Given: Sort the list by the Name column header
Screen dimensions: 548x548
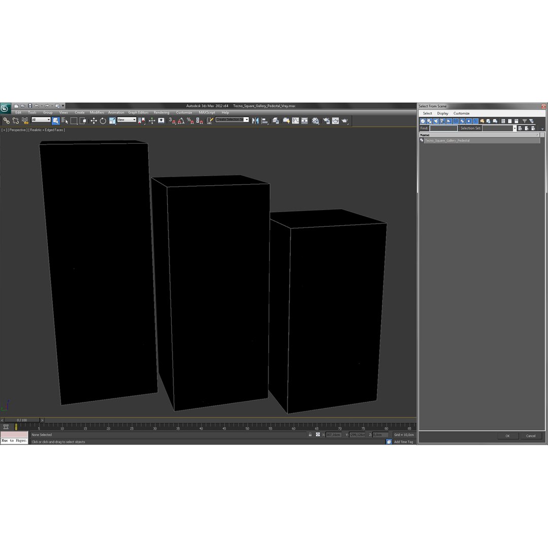Looking at the screenshot, I should click(479, 135).
